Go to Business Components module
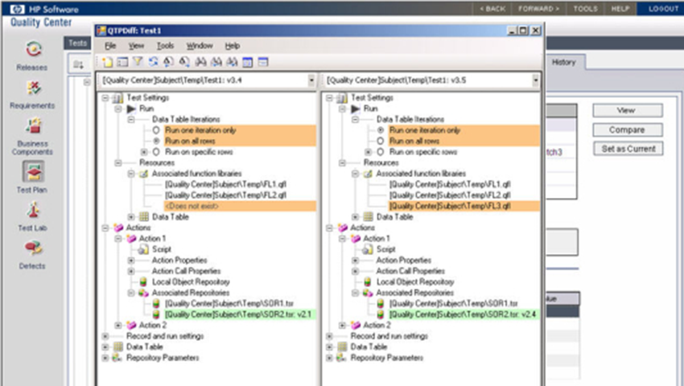 [x=32, y=127]
